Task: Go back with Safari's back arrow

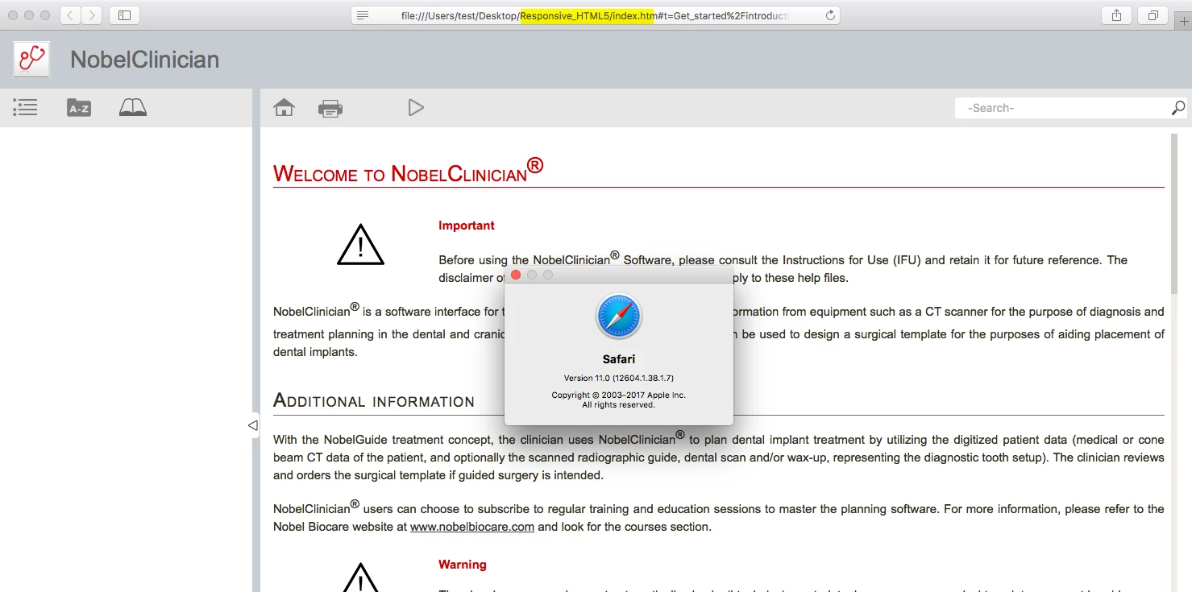Action: tap(70, 14)
